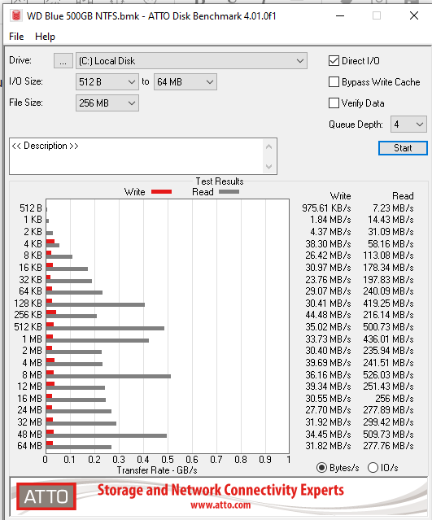Click the 7.23 MB/s read value
Screen dimensions: 432x520
(x=393, y=208)
